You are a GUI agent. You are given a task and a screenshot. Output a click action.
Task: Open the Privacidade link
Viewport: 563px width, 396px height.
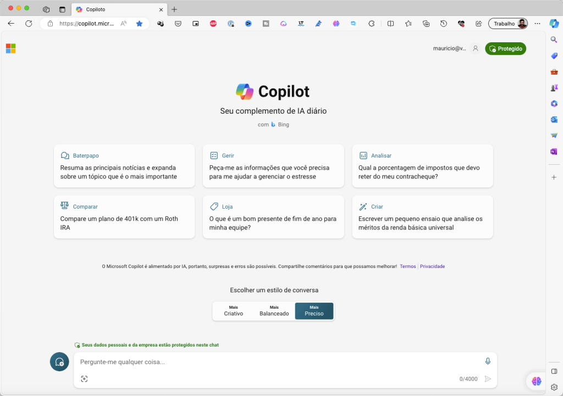tap(432, 266)
